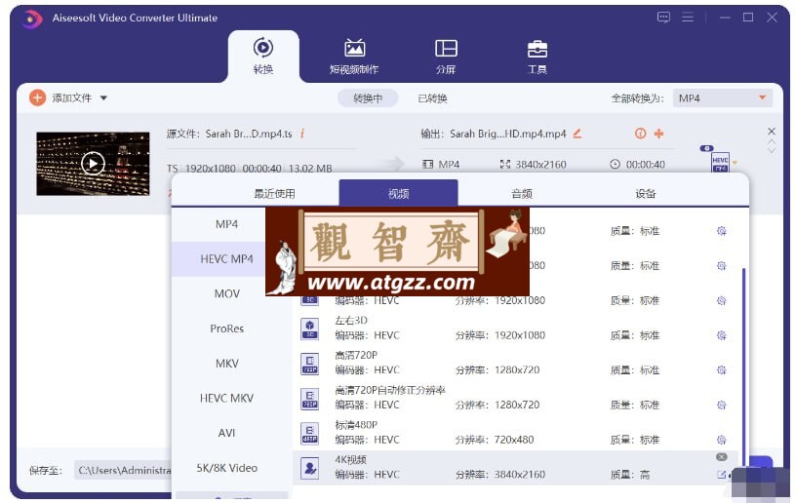796x503 pixels.
Task: Move file up with the up arrow
Action: (x=771, y=142)
